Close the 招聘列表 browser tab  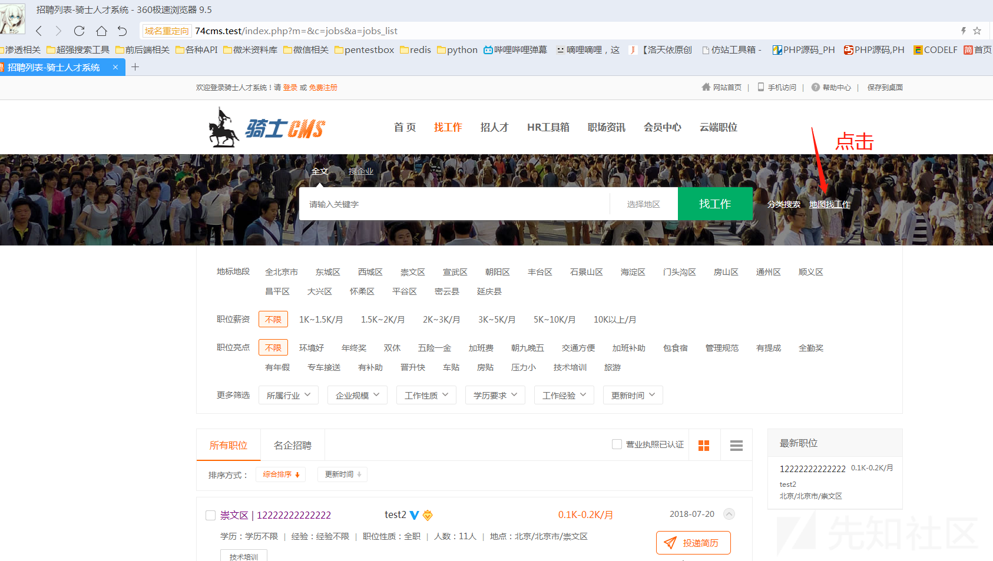click(x=115, y=67)
